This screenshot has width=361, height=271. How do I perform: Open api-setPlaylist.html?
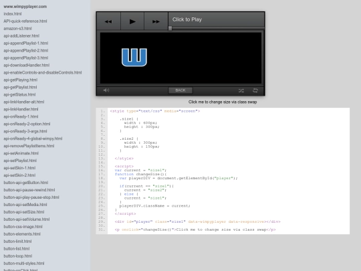click(x=20, y=161)
